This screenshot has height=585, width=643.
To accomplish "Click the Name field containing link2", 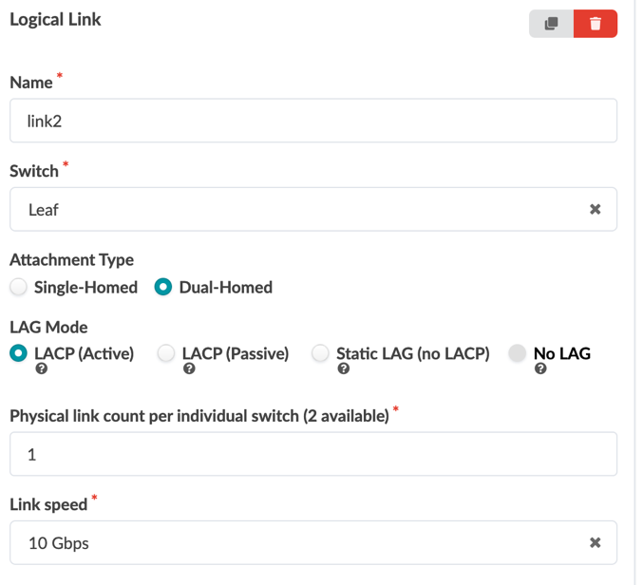I will tap(313, 122).
